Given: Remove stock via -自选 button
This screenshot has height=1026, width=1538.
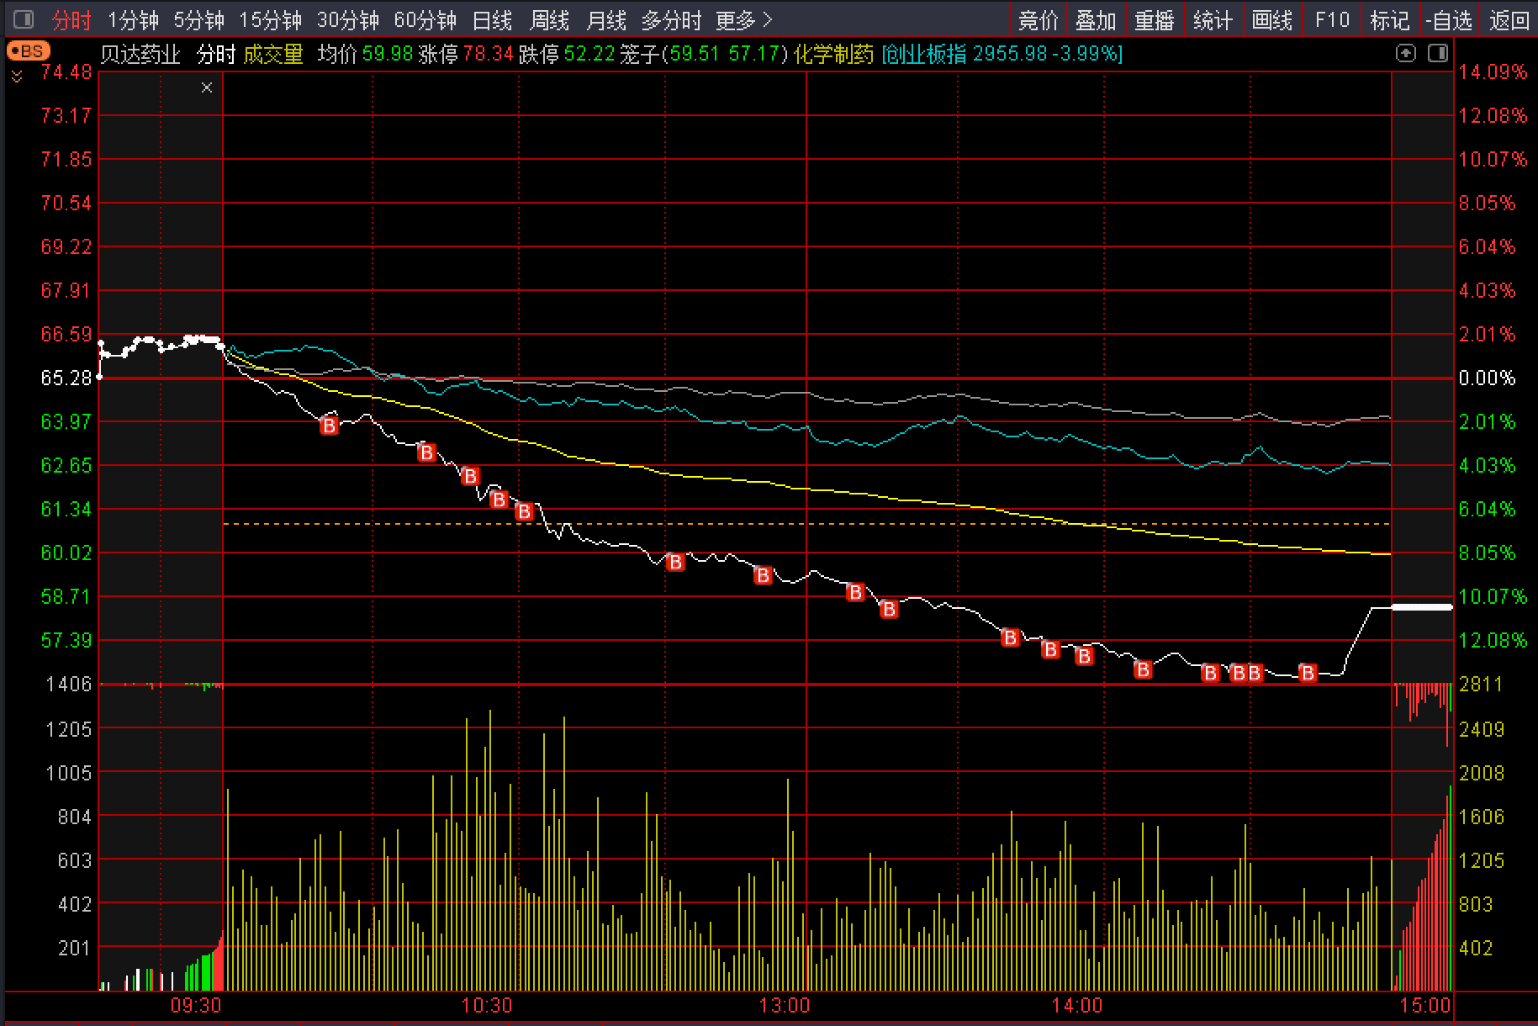Looking at the screenshot, I should pyautogui.click(x=1448, y=20).
